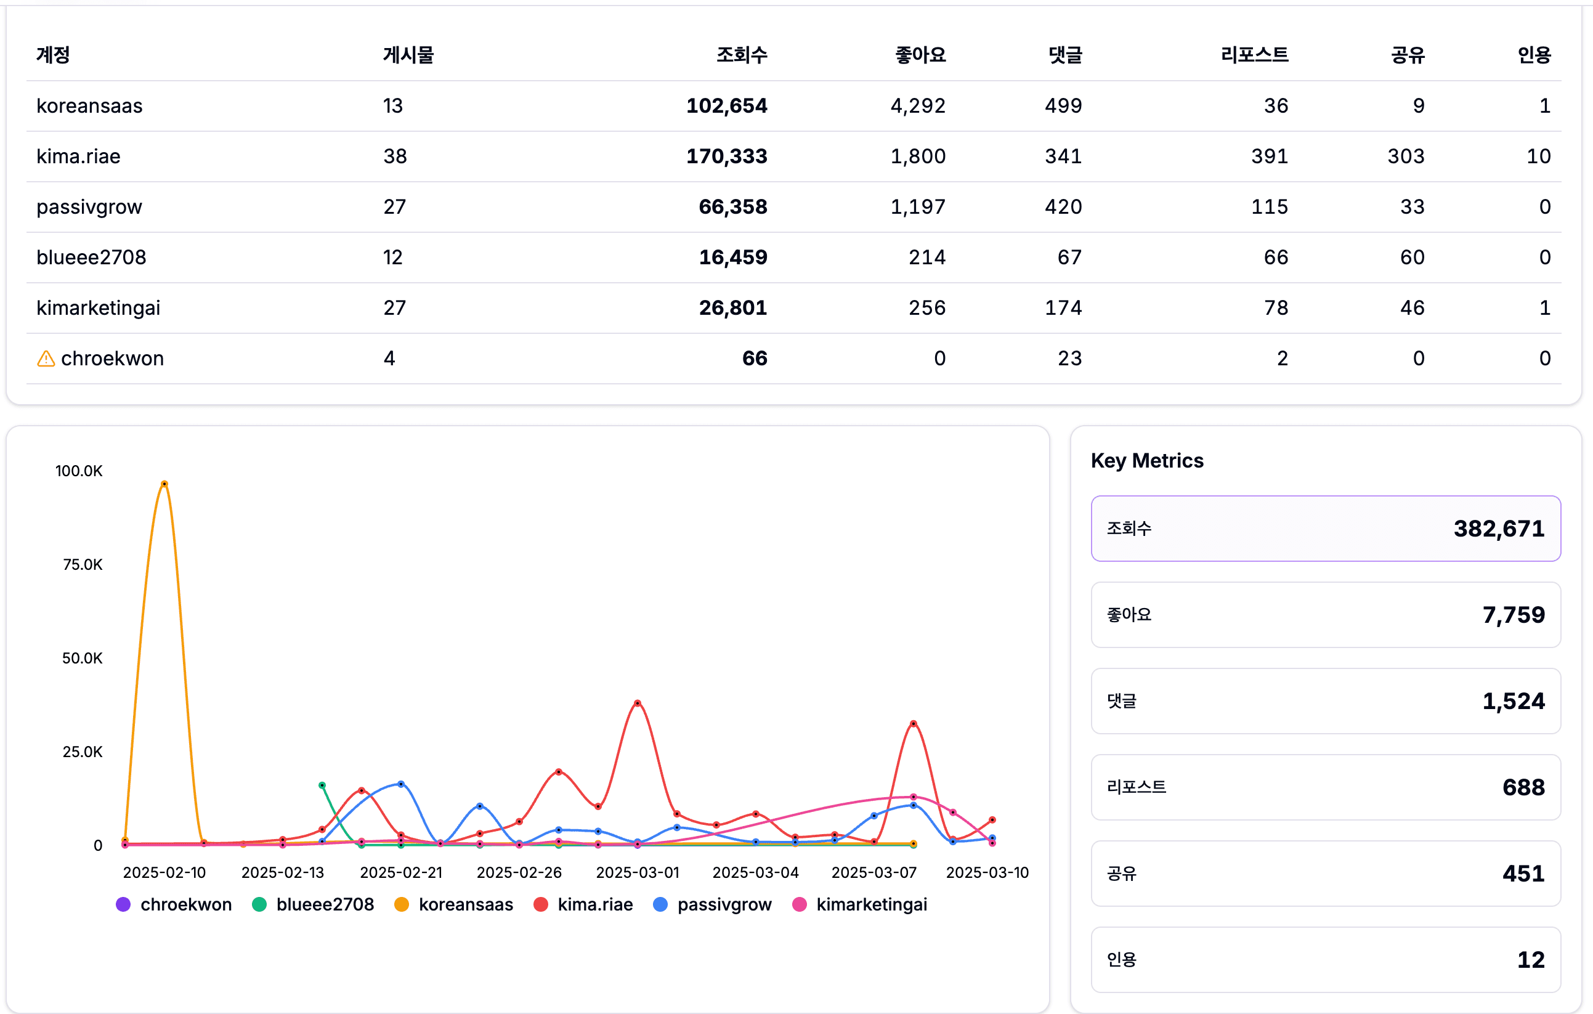Sort by the 좋아요 table column header

pos(920,55)
